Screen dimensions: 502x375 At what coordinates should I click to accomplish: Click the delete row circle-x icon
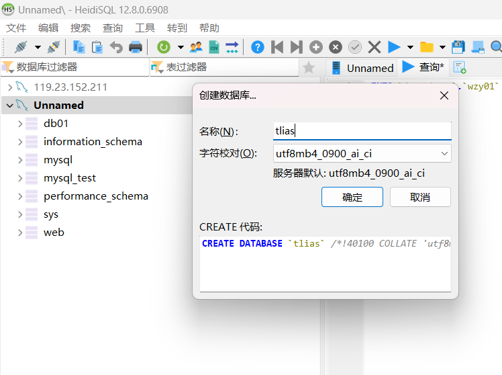(x=336, y=47)
